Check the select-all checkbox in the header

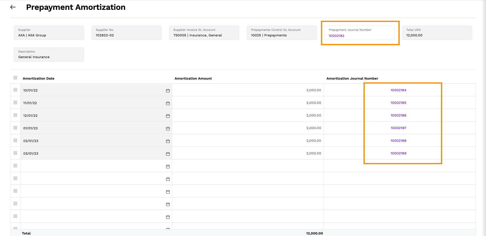click(x=15, y=78)
